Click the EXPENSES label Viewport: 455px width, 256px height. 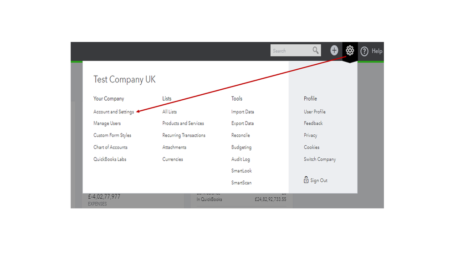click(97, 204)
